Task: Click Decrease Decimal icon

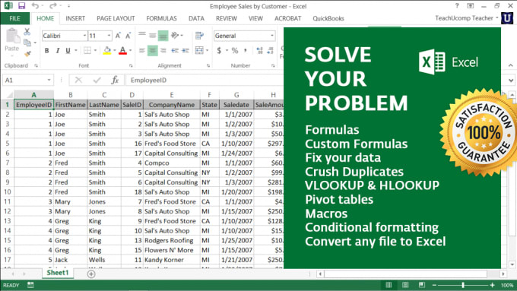Action: (x=271, y=50)
